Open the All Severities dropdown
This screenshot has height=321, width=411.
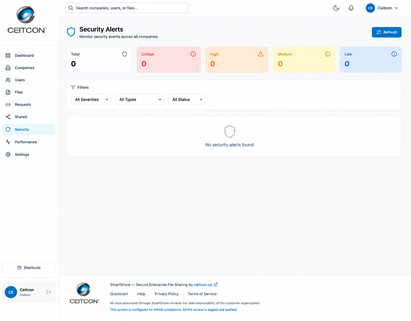click(91, 99)
